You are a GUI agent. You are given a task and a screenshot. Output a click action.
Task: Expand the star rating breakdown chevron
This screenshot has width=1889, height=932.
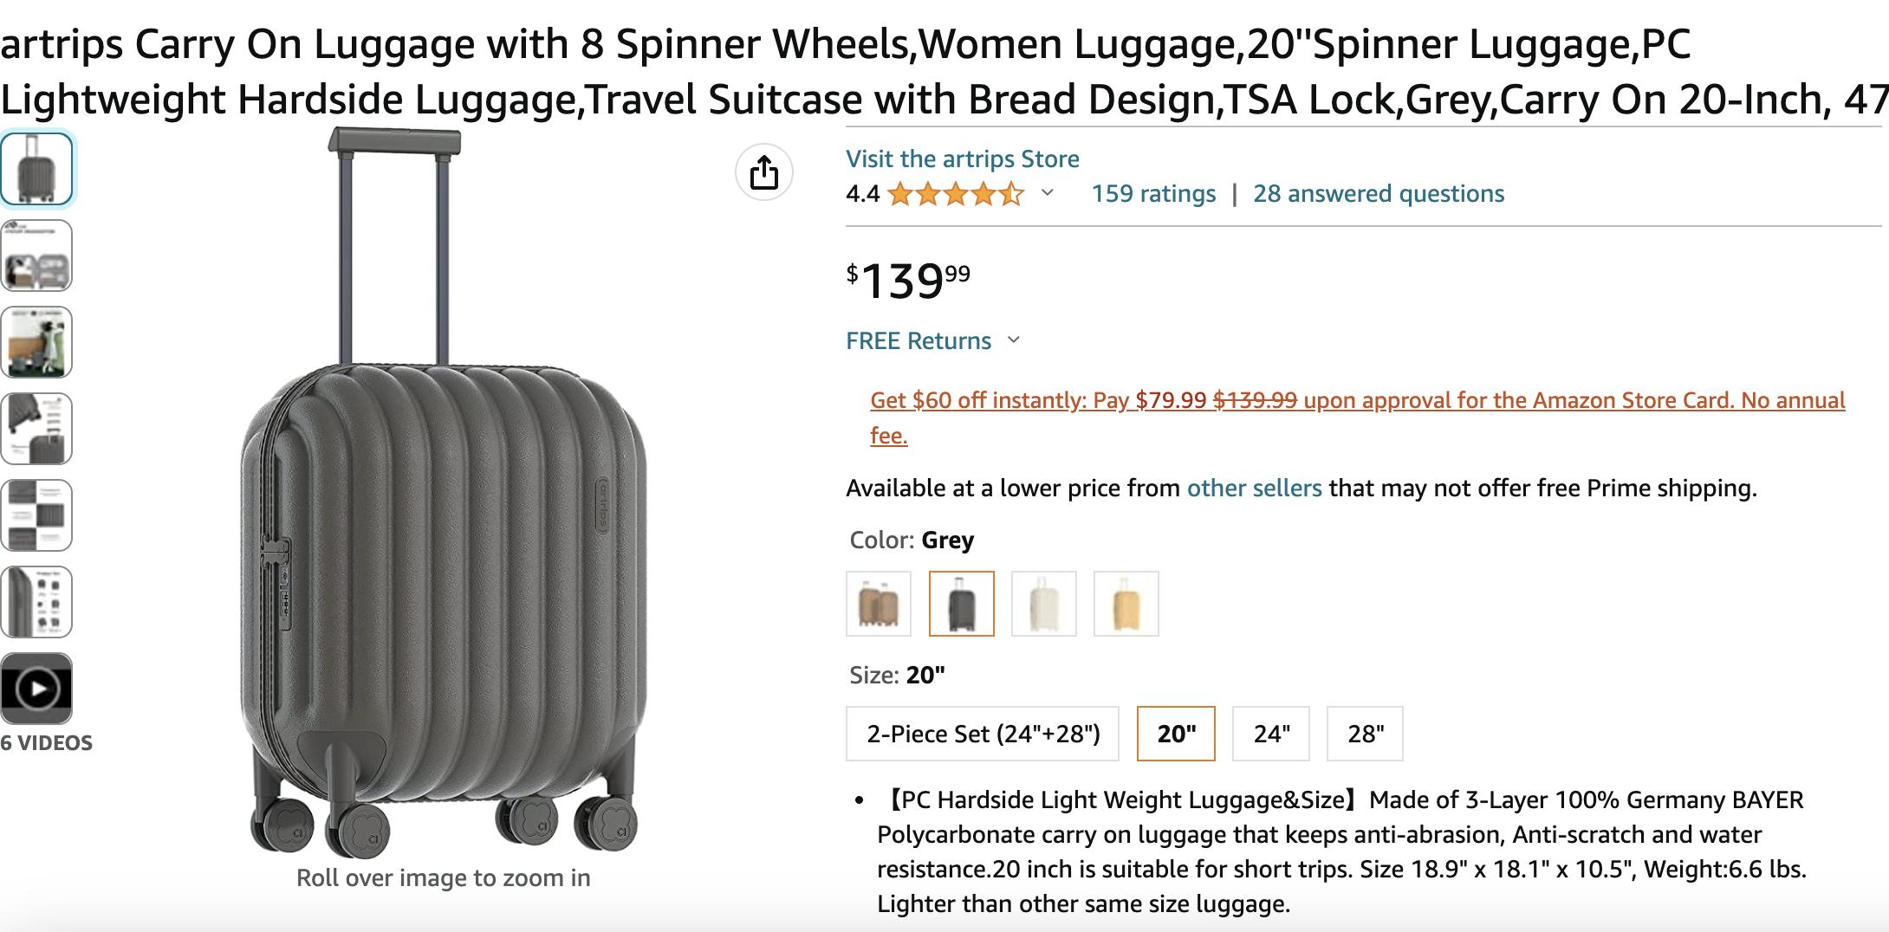(1047, 193)
